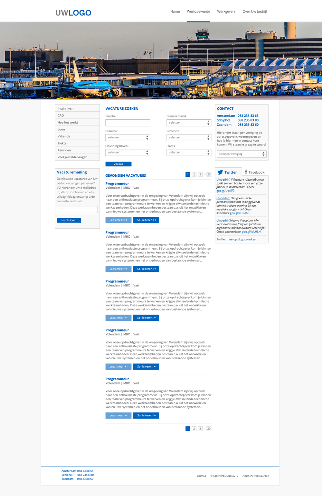Switch to the Facebook feed tab
Viewport: 322px width, 496px height.
tap(254, 172)
